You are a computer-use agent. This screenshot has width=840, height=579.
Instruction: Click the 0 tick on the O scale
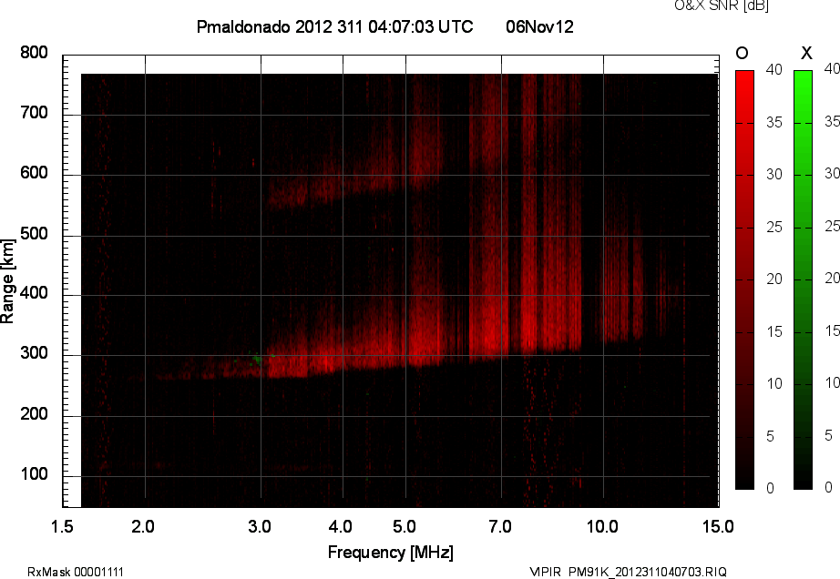coord(771,488)
